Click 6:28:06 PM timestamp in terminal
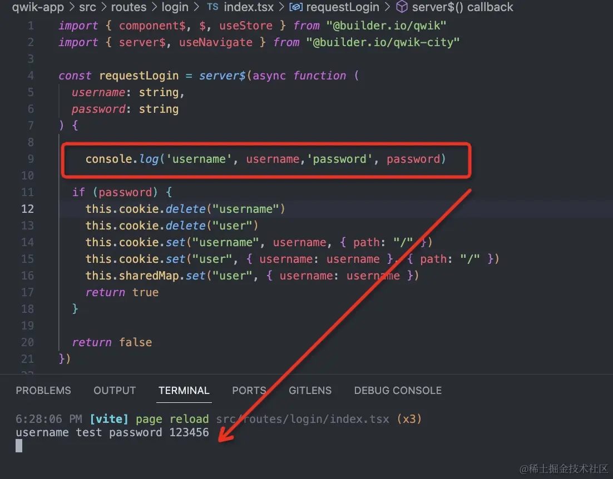This screenshot has width=613, height=479. pyautogui.click(x=49, y=419)
